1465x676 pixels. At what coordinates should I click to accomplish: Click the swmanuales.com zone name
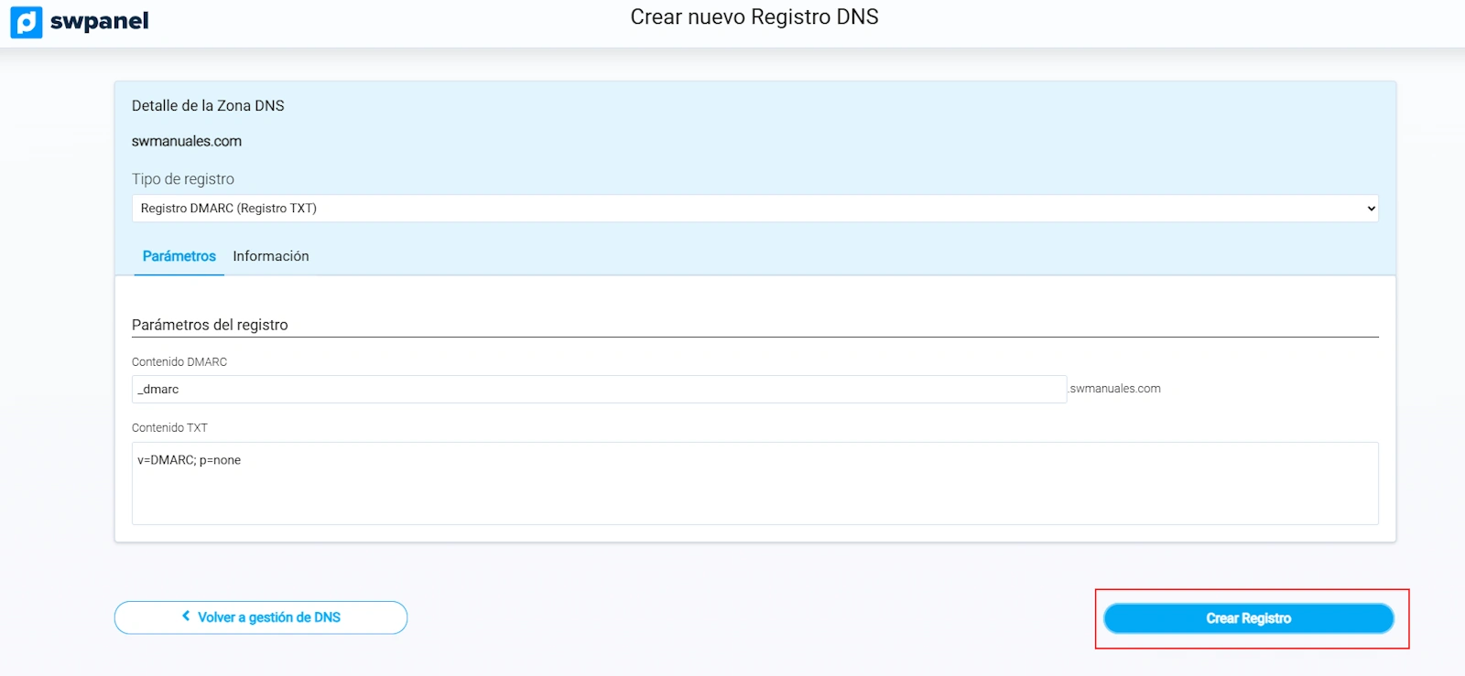[187, 142]
